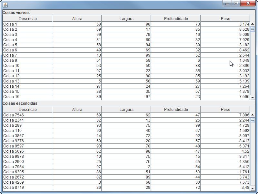Select row Coisa 1
Image resolution: width=258 pixels, height=194 pixels.
(x=126, y=24)
